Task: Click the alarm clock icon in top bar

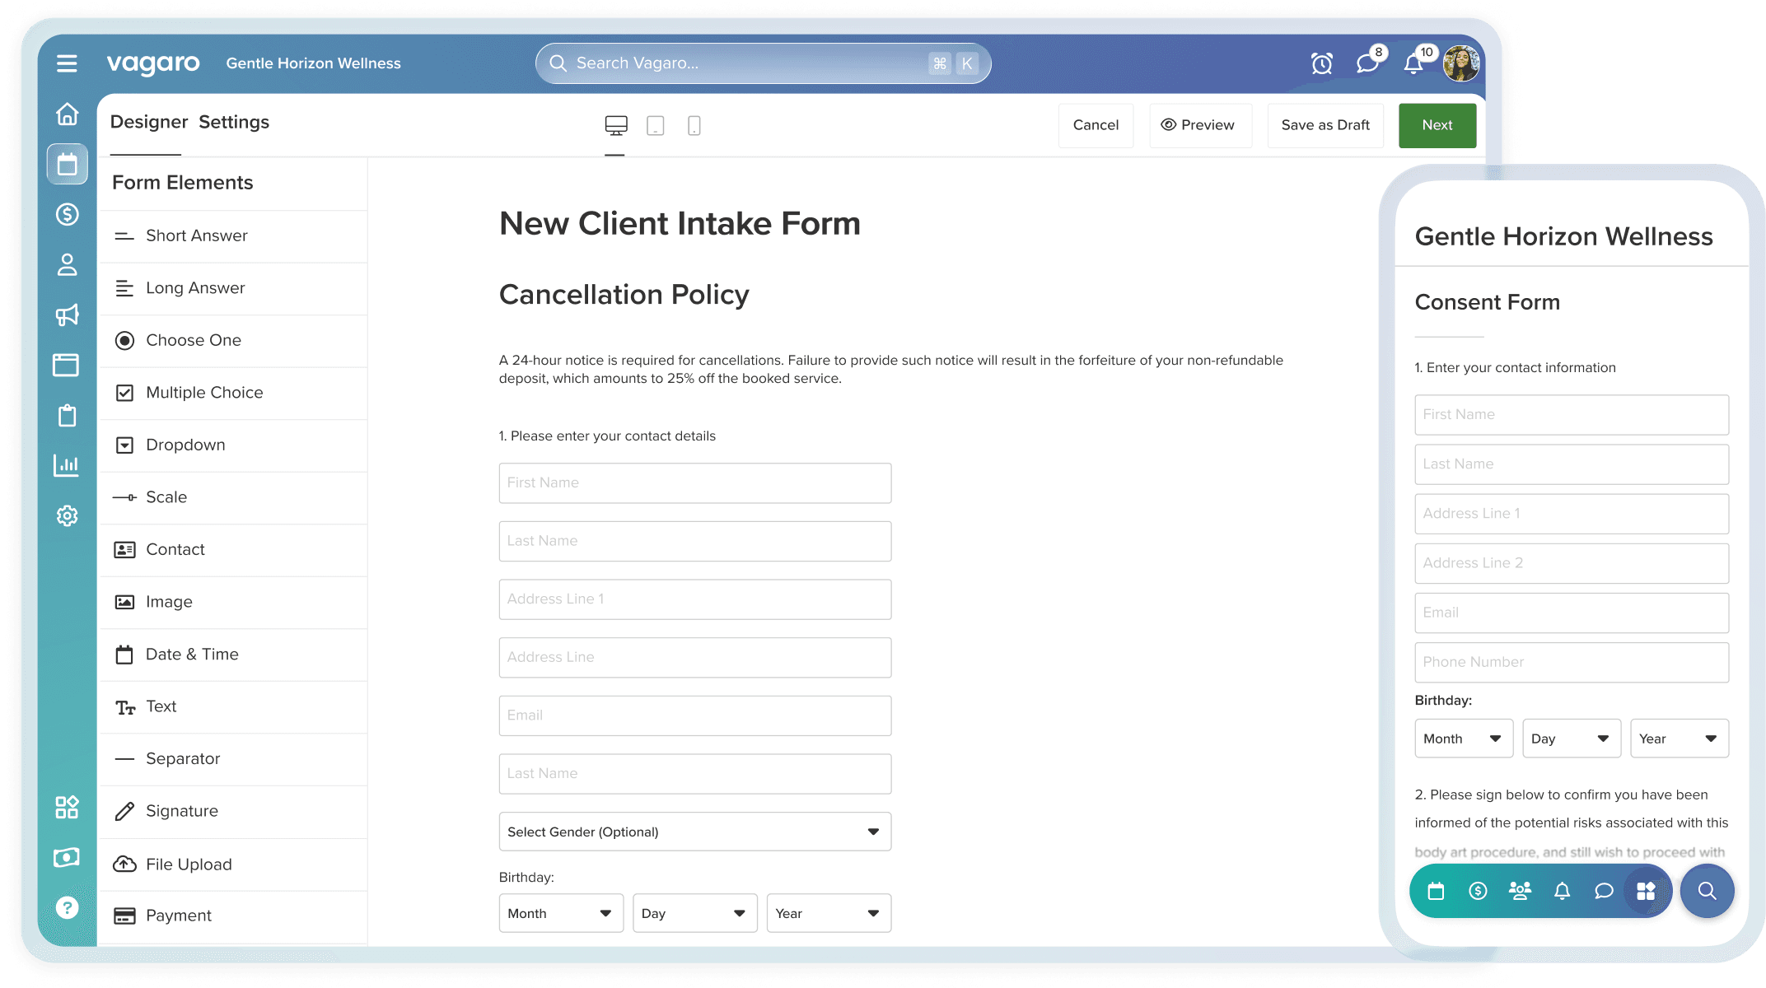Action: point(1321,63)
